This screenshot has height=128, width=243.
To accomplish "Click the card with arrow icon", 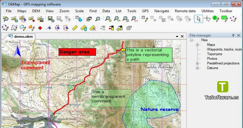I will click(x=129, y=28).
